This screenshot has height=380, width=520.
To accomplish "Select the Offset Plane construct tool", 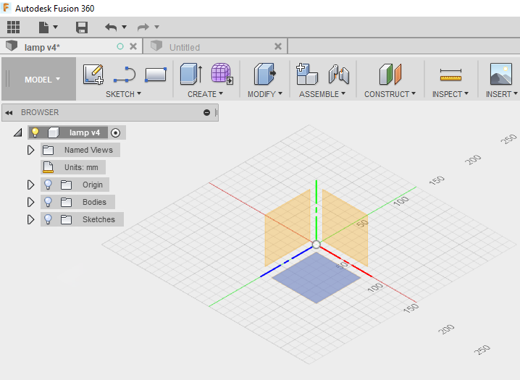I will tap(390, 74).
